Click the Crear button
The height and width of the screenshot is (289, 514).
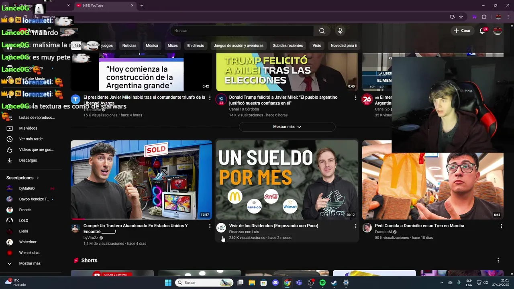[462, 31]
